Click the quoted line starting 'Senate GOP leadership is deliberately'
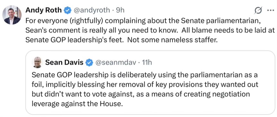 pos(144,75)
